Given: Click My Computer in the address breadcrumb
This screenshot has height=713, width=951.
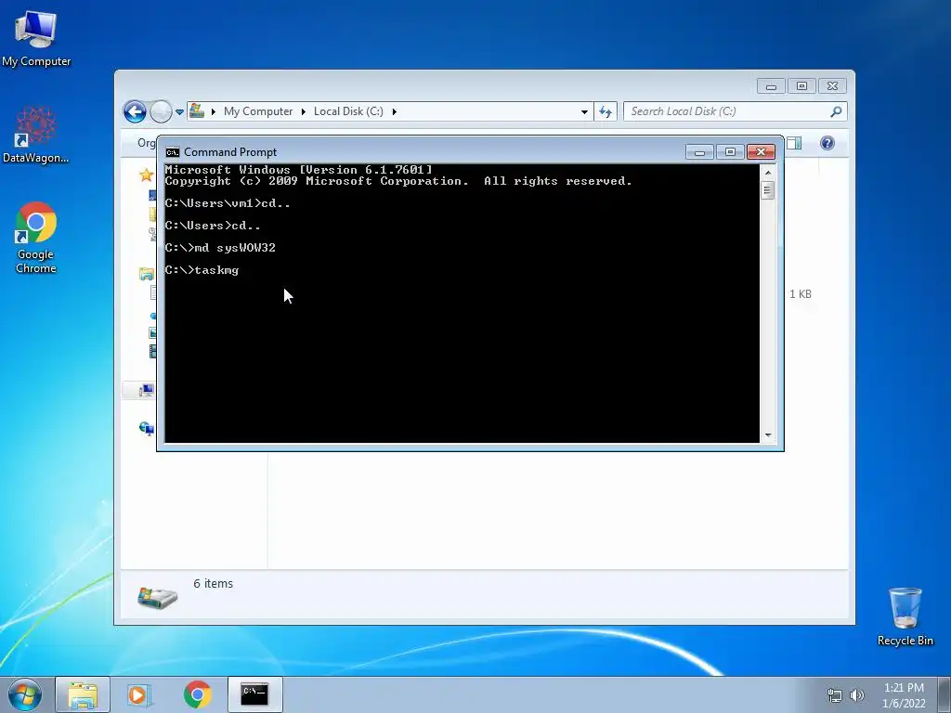Looking at the screenshot, I should pyautogui.click(x=258, y=111).
